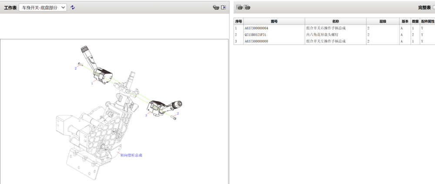Click the export arrow icon above drawing
The height and width of the screenshot is (184, 435).
point(223,7)
